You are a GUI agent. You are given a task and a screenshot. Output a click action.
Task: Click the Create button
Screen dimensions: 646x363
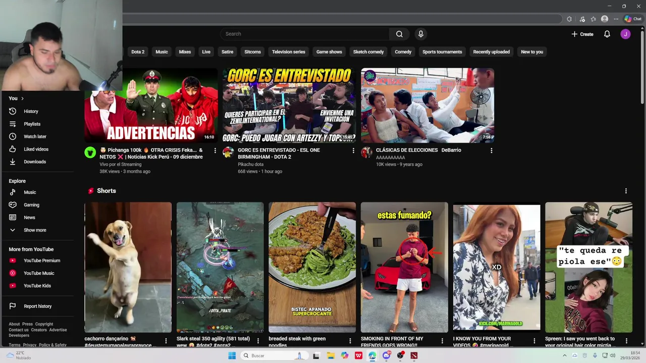pos(582,34)
